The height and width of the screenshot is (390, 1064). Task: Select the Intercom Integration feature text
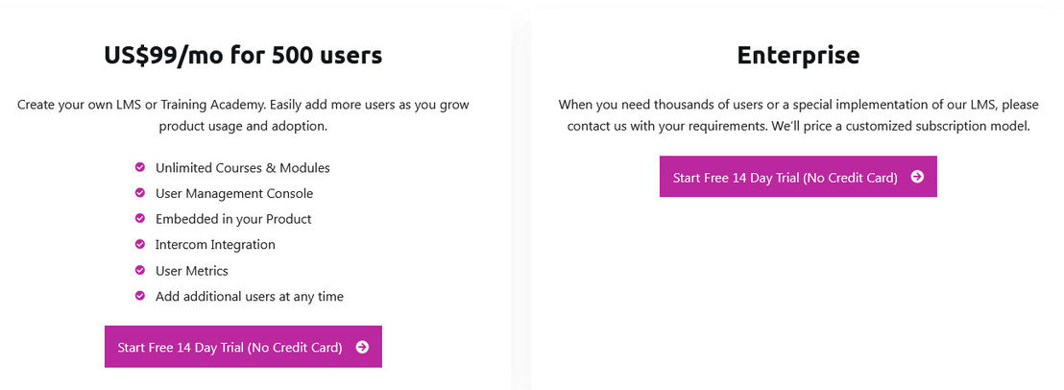point(215,245)
